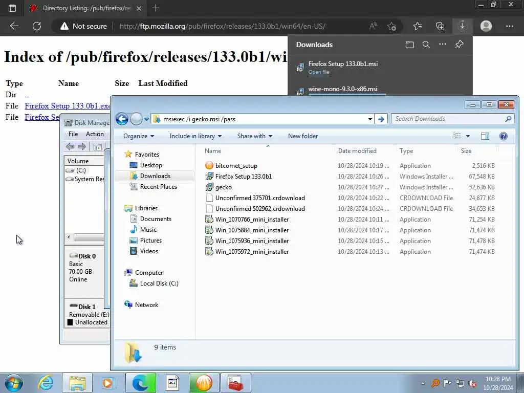This screenshot has width=524, height=393.
Task: Open Windows Media Player from taskbar
Action: 107,383
